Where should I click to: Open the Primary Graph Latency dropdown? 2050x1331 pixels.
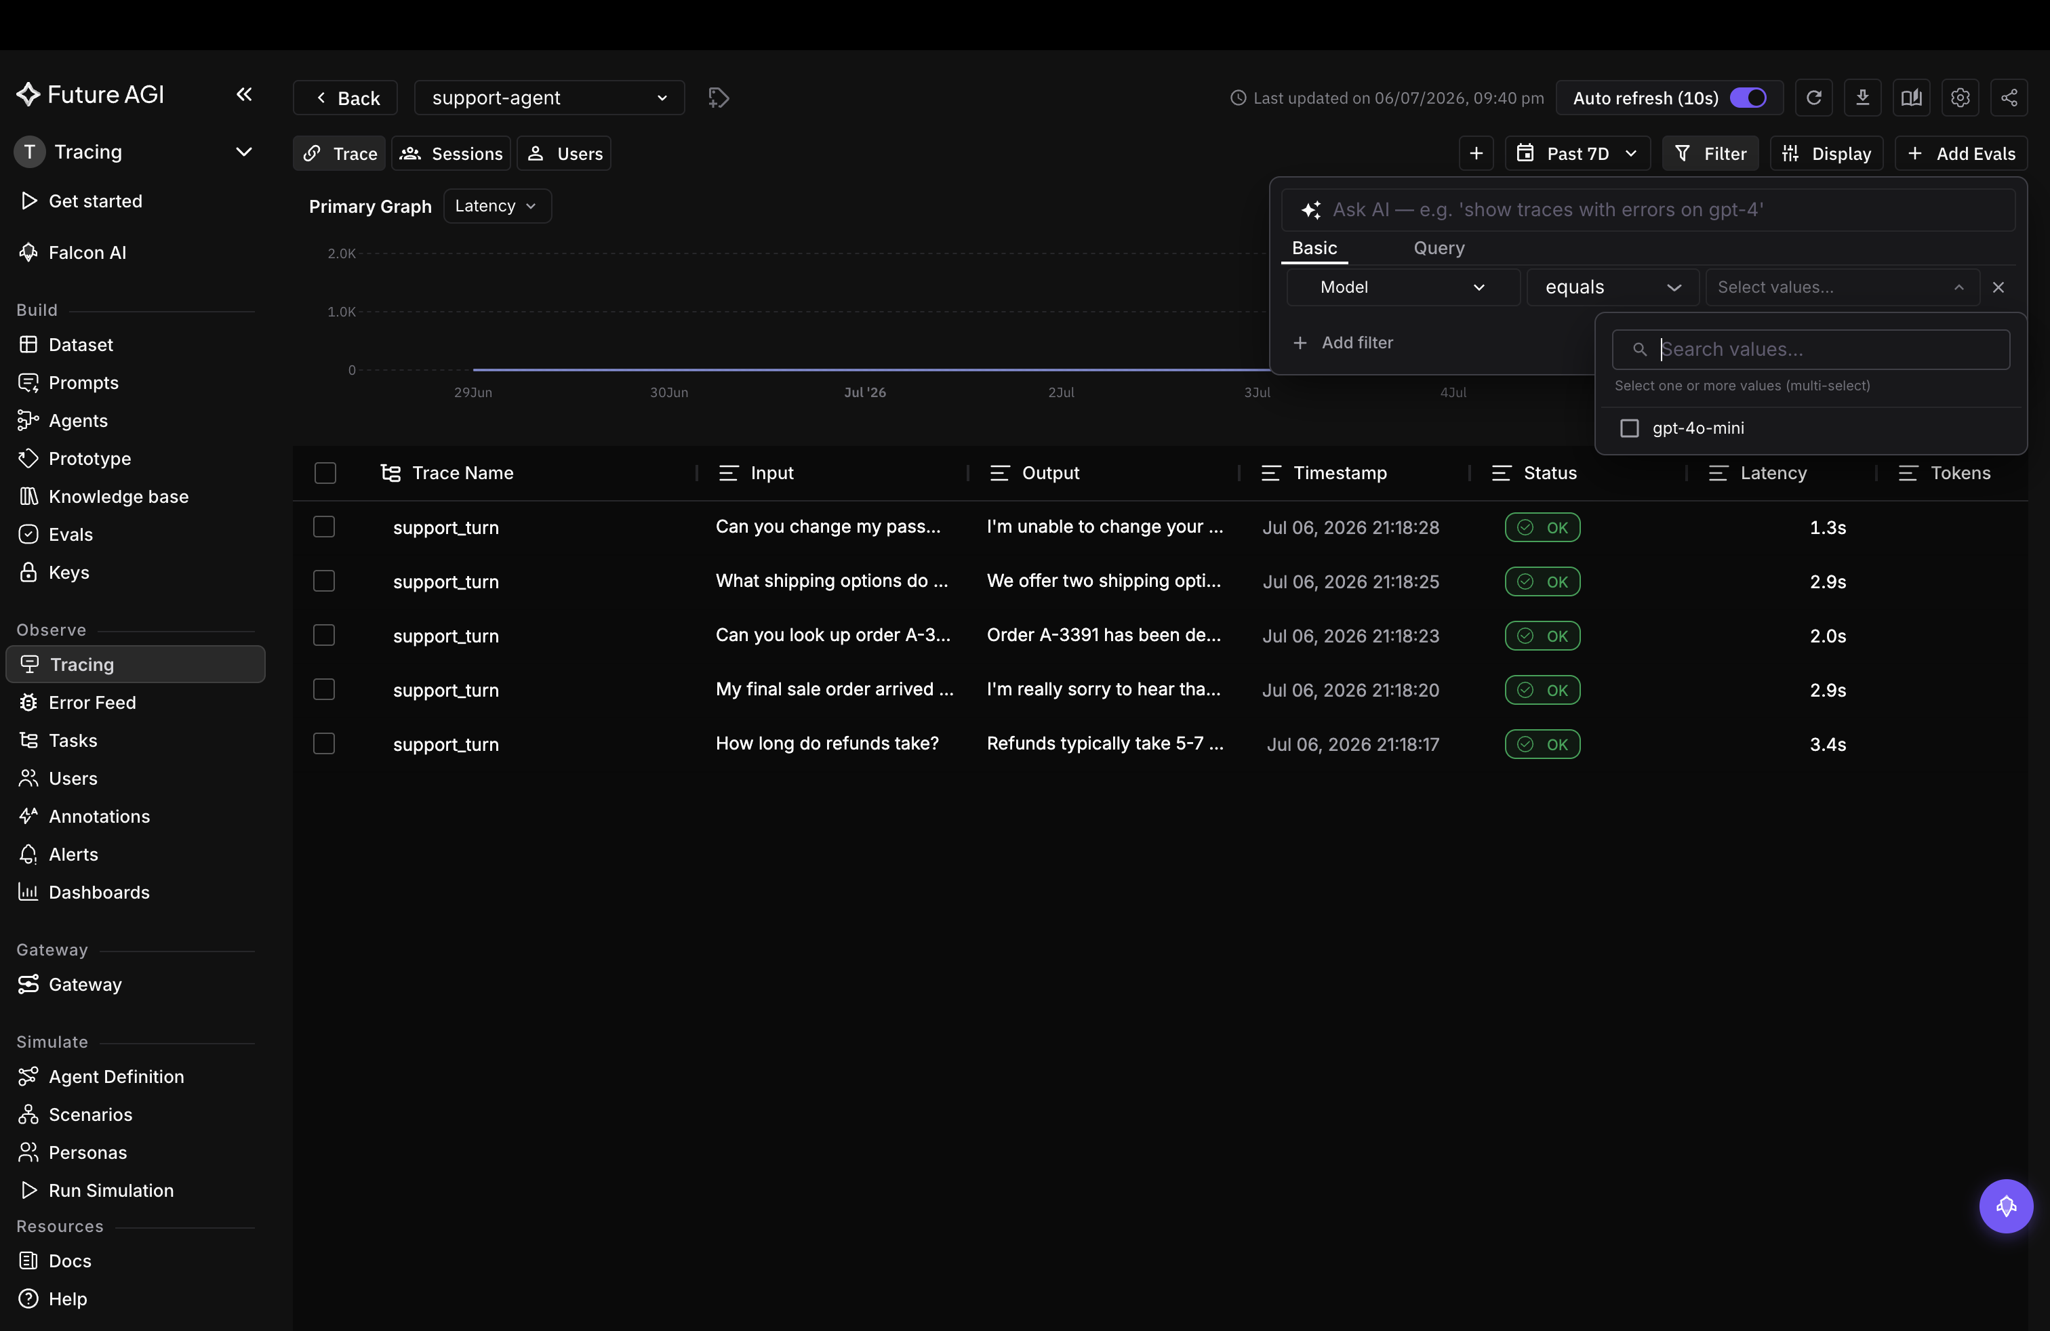click(497, 206)
